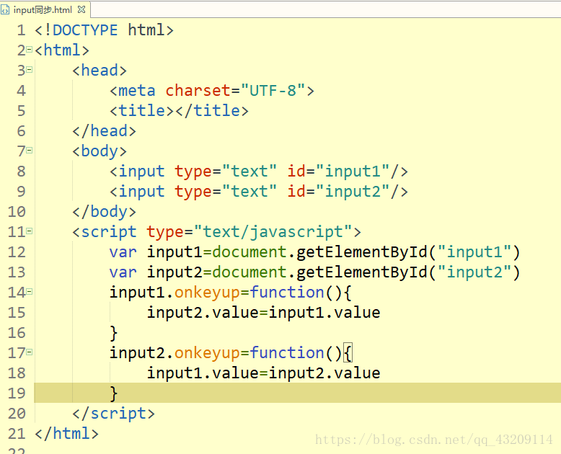Collapse input2.onkeyup function fold at line 17

[x=30, y=352]
